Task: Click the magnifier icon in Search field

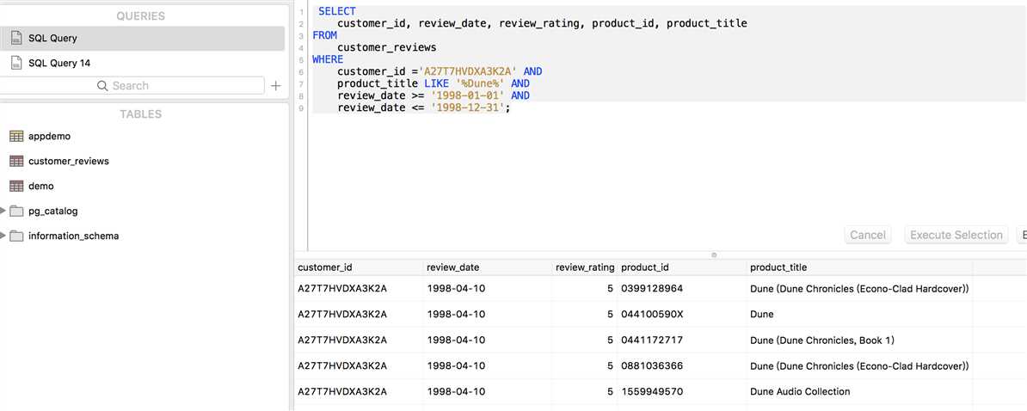Action: (102, 86)
